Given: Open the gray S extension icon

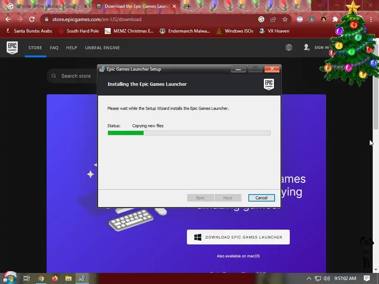Looking at the screenshot, I should 312,19.
